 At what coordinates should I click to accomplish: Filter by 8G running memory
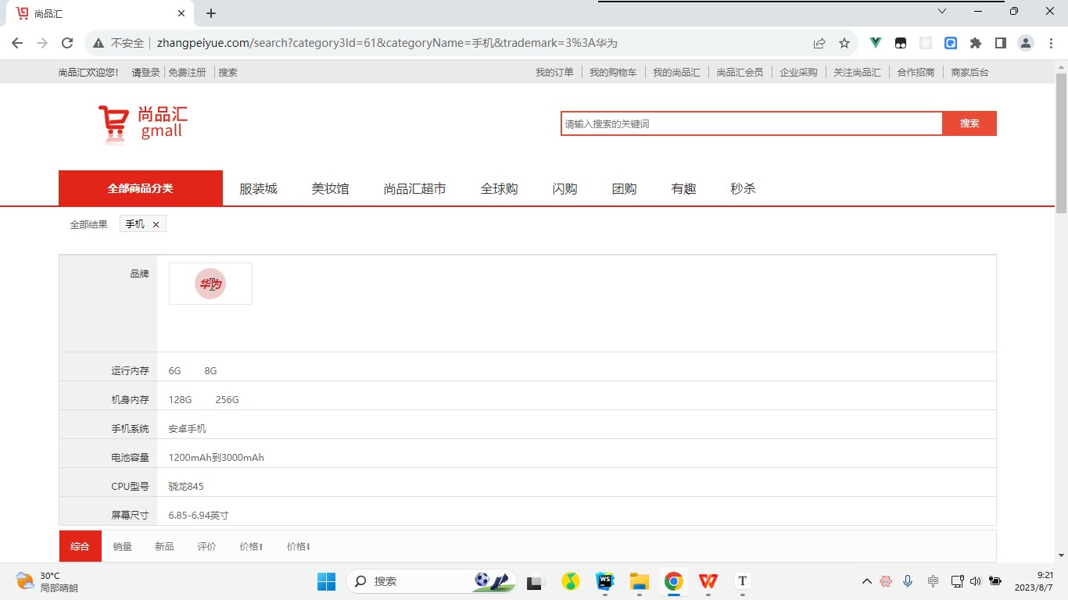coord(210,371)
